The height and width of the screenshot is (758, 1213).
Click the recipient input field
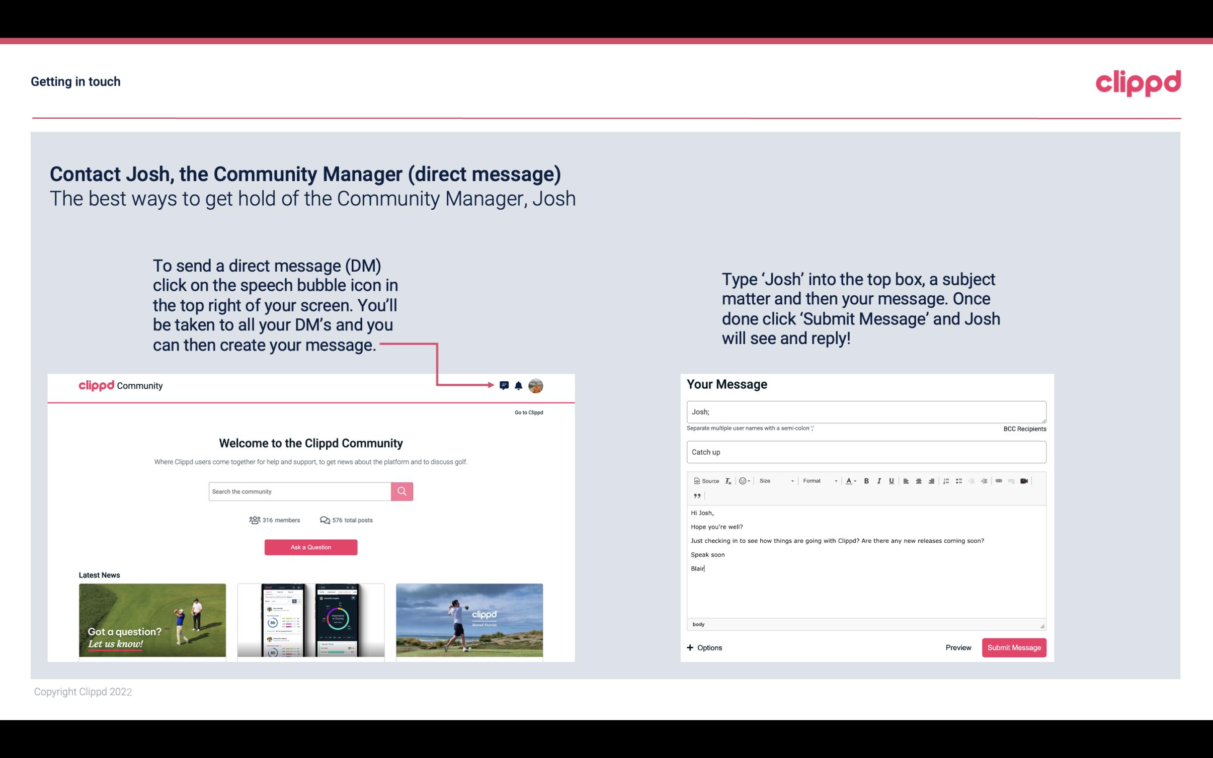click(866, 412)
